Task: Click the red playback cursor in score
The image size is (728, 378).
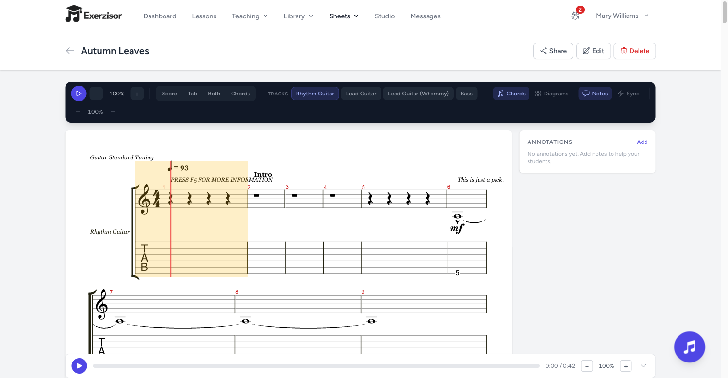Action: [170, 219]
